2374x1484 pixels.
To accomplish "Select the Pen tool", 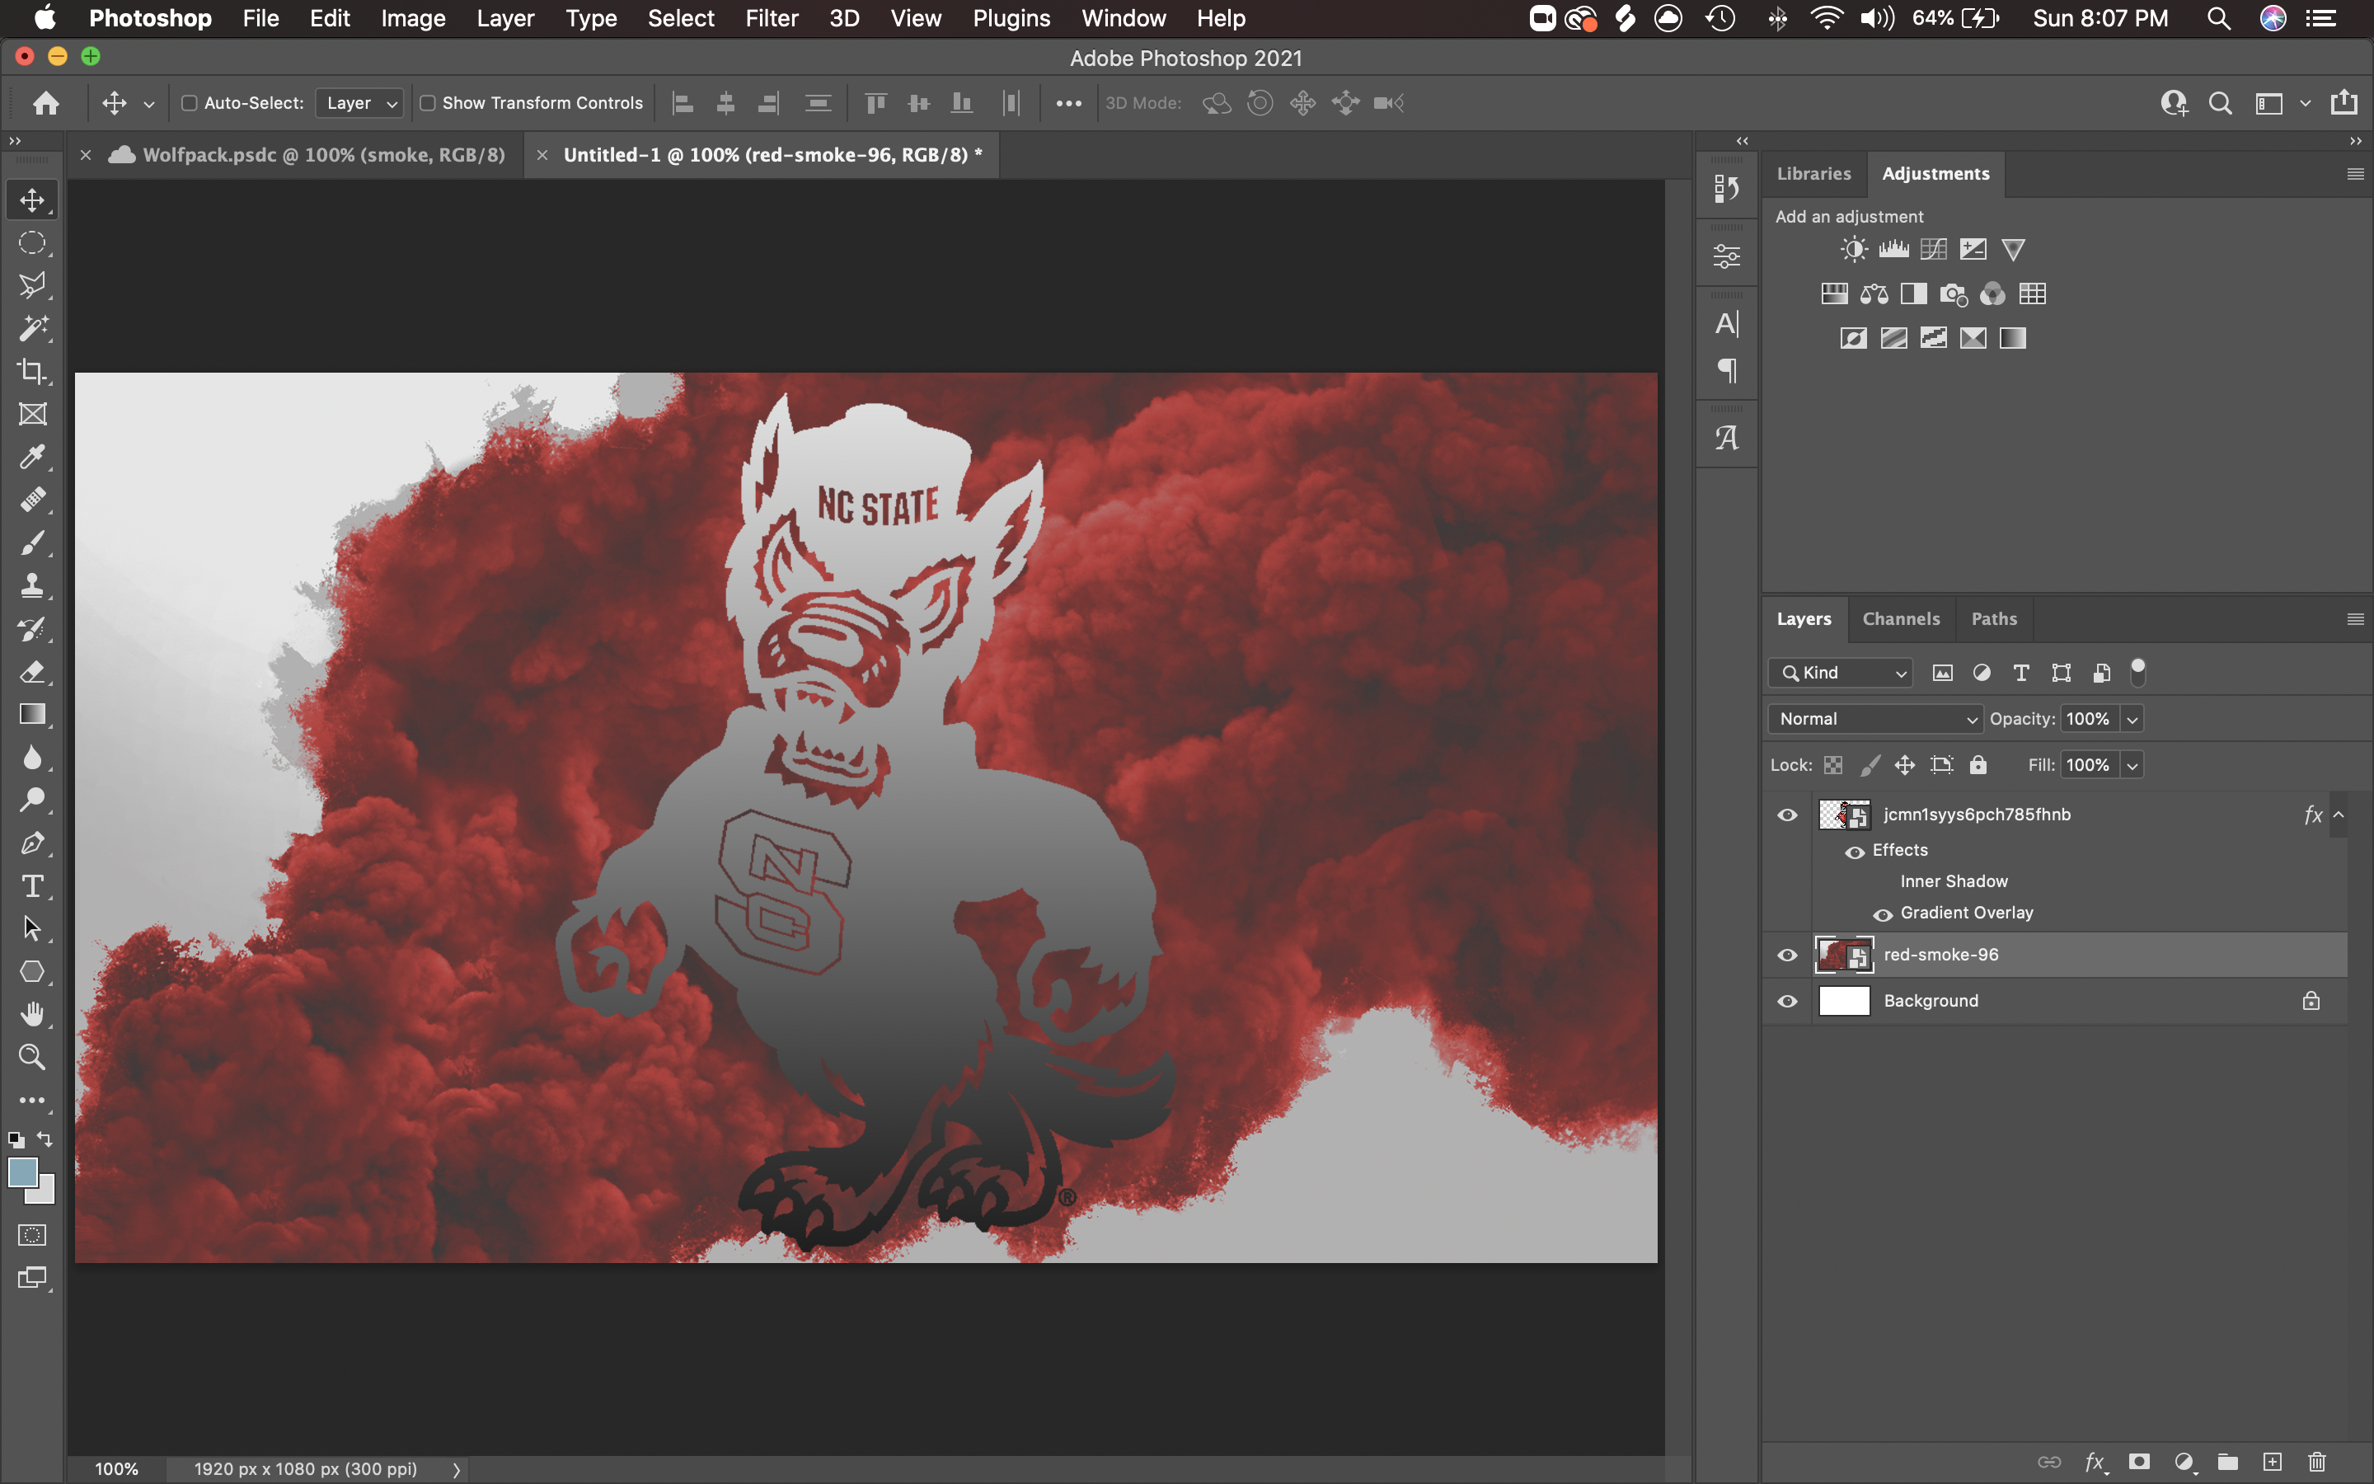I will 32,843.
